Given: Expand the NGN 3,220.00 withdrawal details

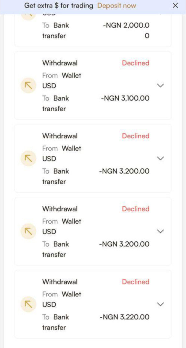Looking at the screenshot, I should 160,304.
